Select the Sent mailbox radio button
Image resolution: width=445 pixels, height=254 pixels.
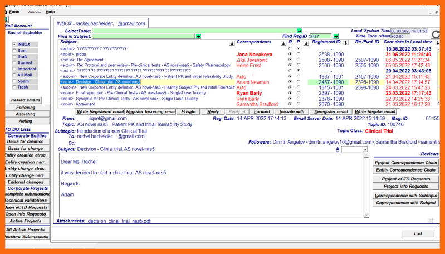(14, 50)
